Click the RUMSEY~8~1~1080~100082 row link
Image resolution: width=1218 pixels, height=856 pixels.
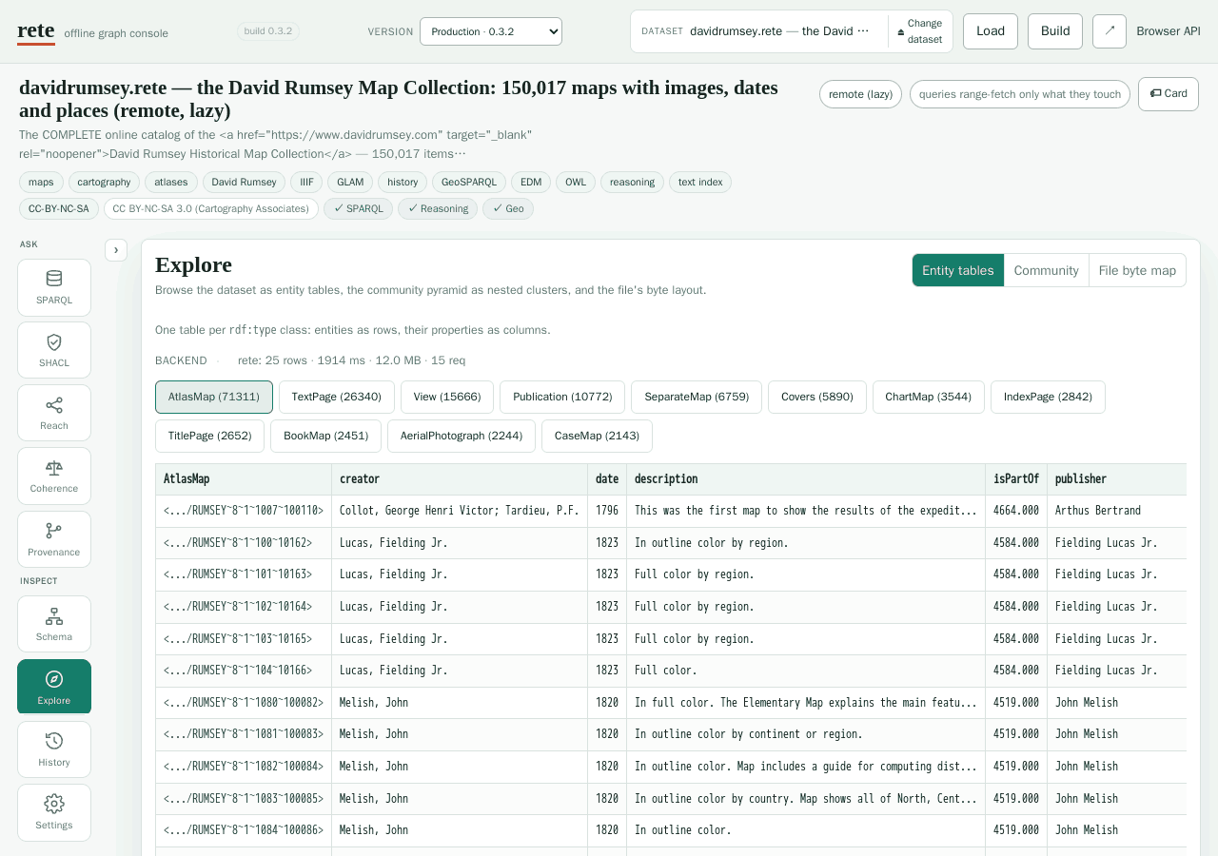pyautogui.click(x=244, y=703)
